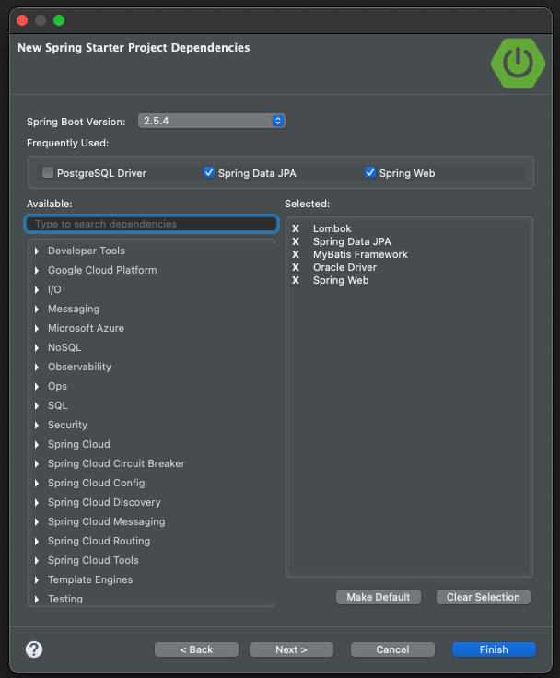Go back with the < Back button
This screenshot has height=678, width=560.
[x=196, y=649]
